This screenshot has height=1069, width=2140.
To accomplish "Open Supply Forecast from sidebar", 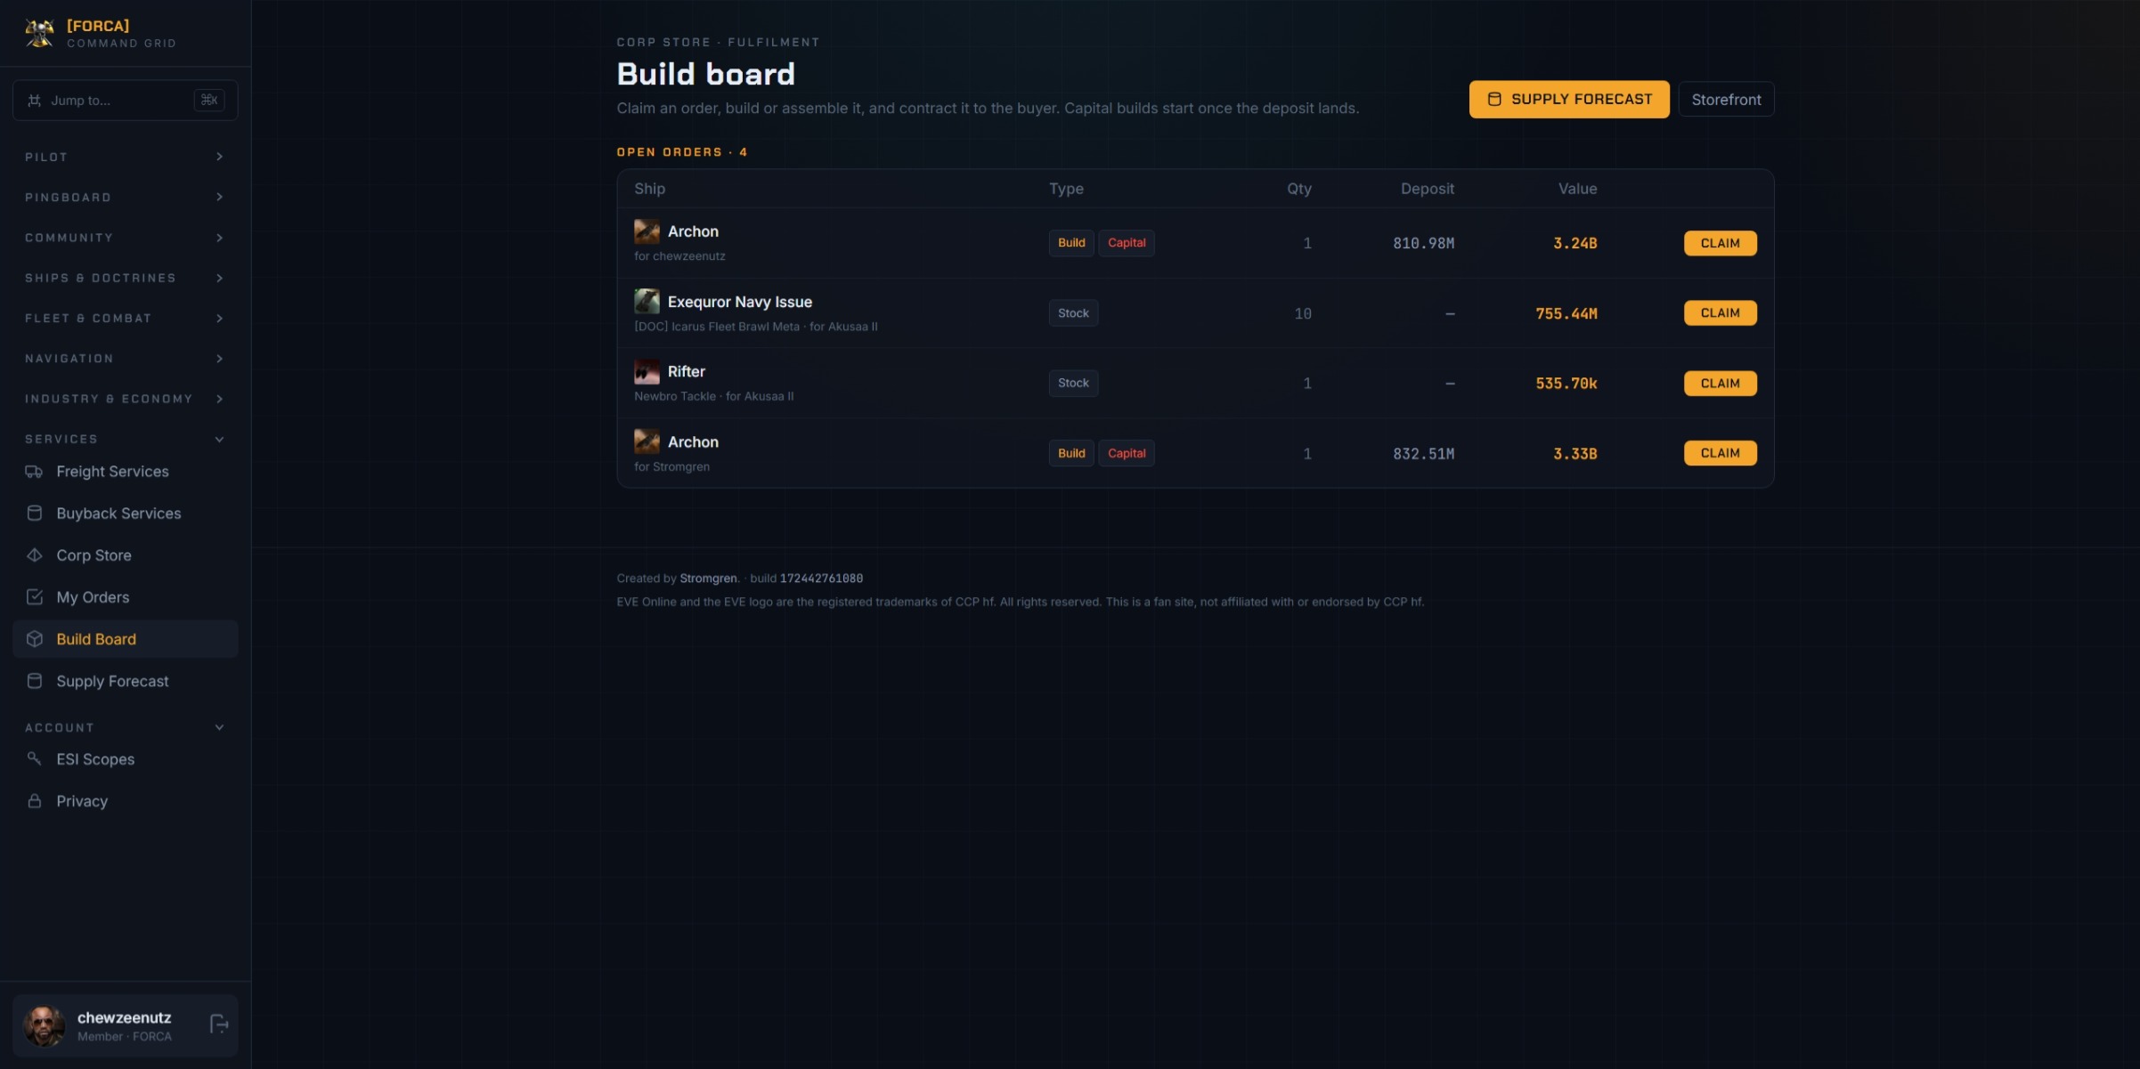I will (x=125, y=681).
